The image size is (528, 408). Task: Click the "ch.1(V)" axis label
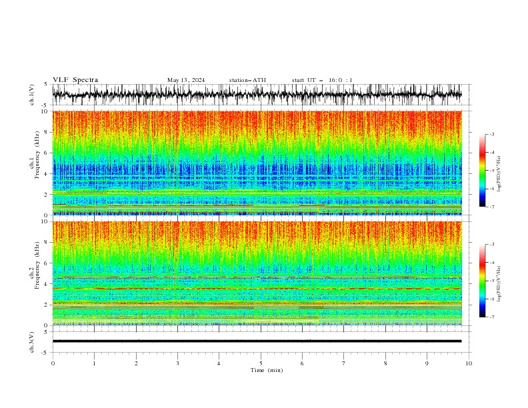[32, 95]
